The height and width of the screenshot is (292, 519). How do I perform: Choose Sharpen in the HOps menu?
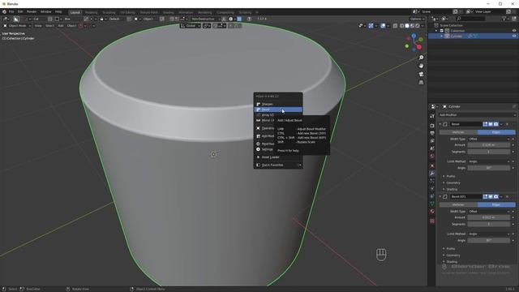pyautogui.click(x=277, y=104)
